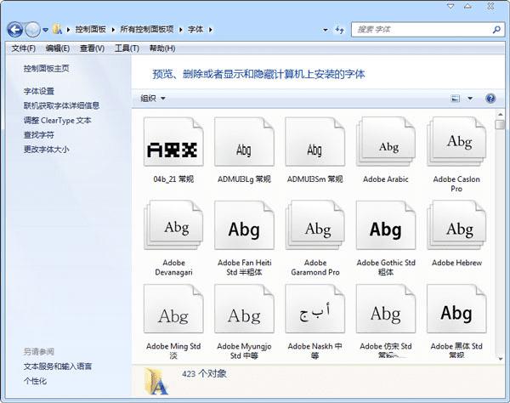Image resolution: width=510 pixels, height=403 pixels.
Task: Click the change view icon on toolbar
Action: click(456, 99)
